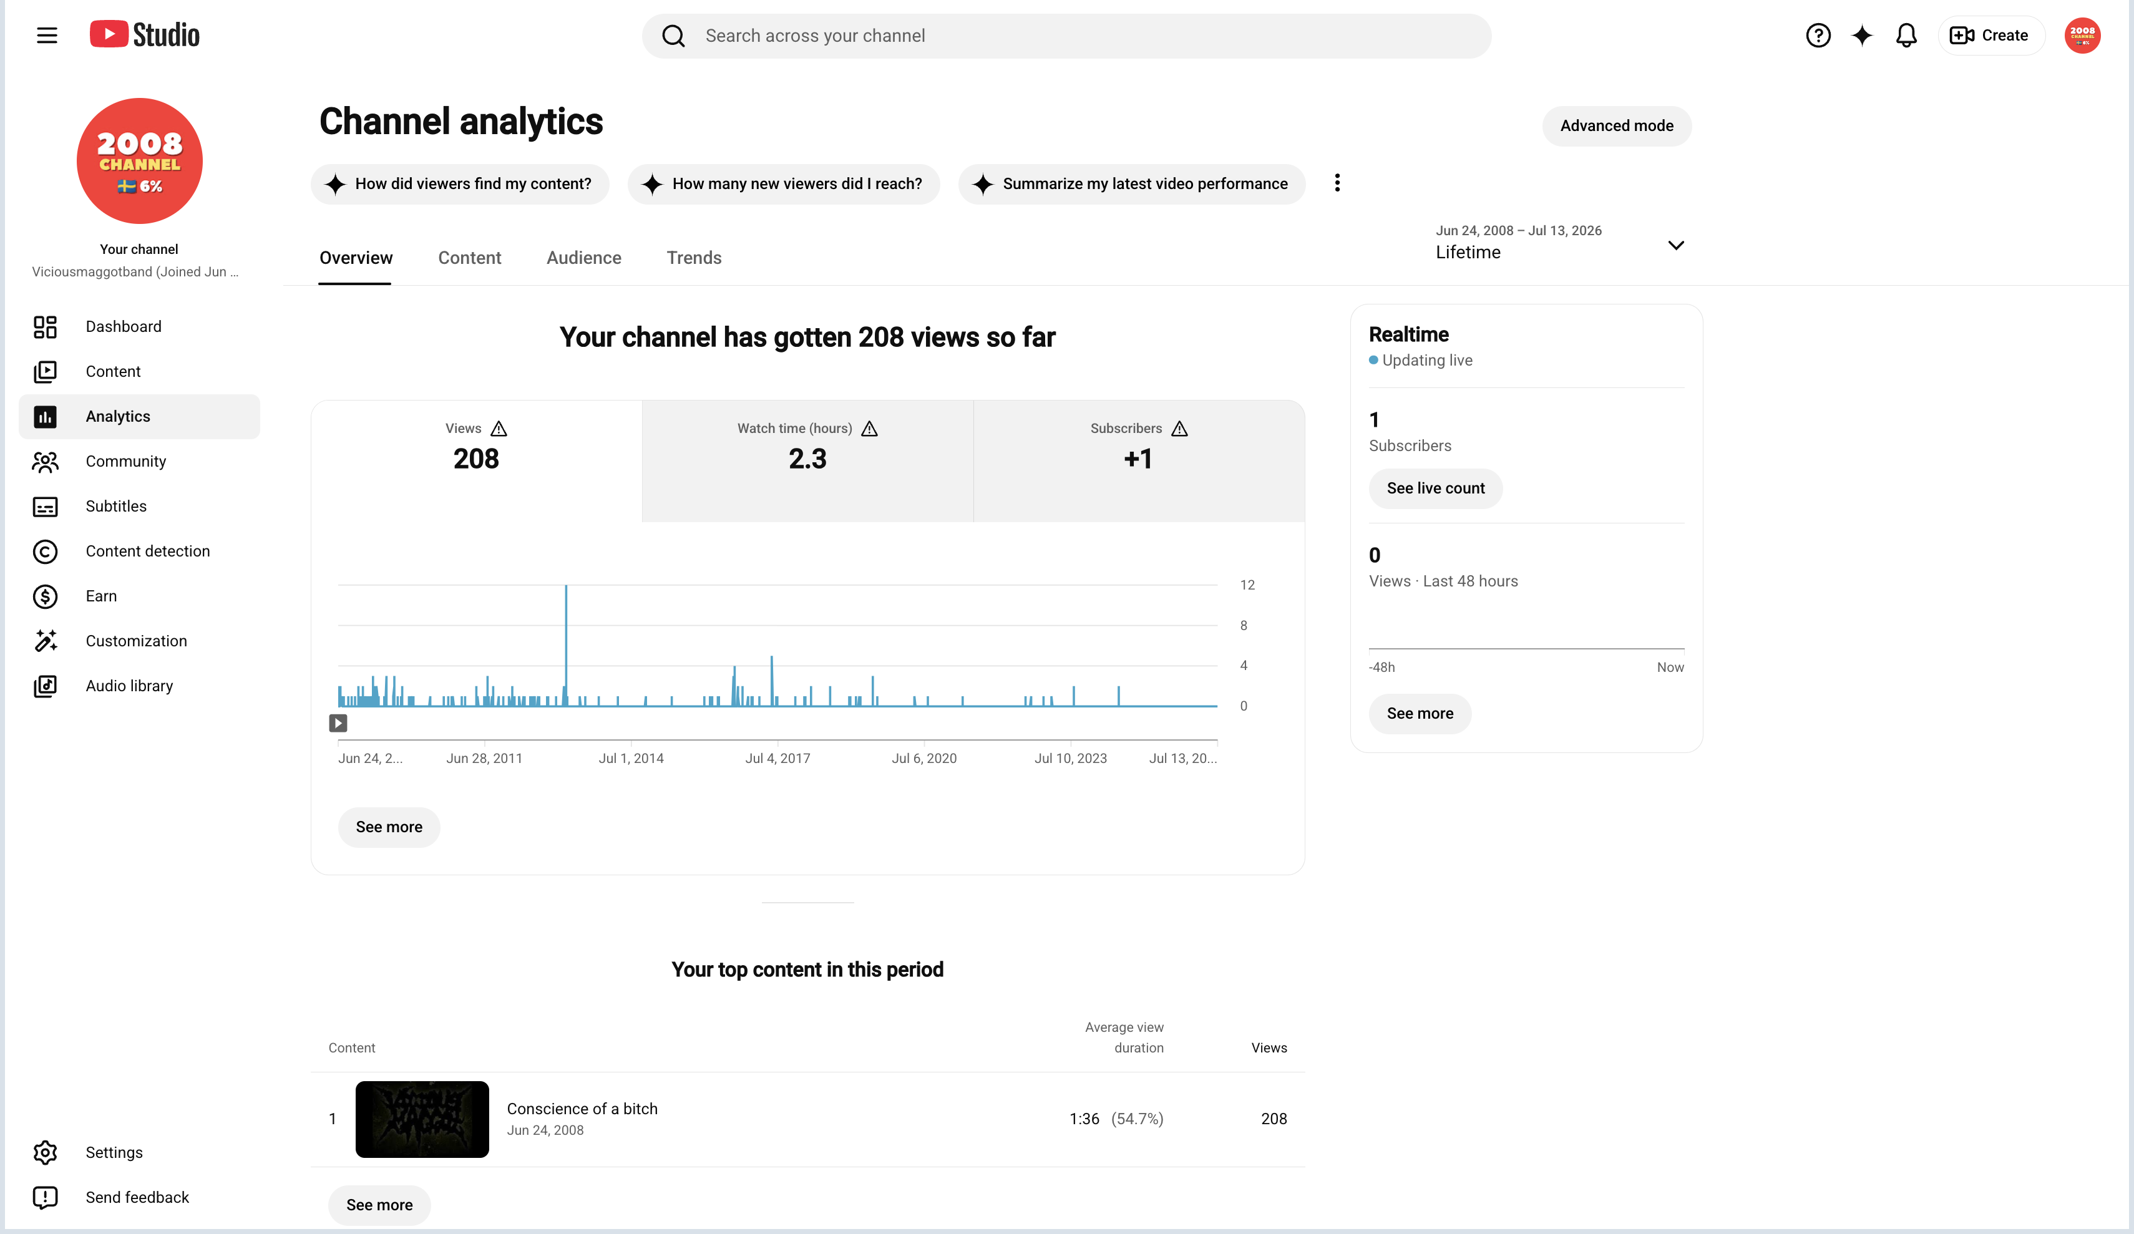Click Summarize my latest video performance
Viewport: 2134px width, 1234px height.
click(x=1131, y=184)
